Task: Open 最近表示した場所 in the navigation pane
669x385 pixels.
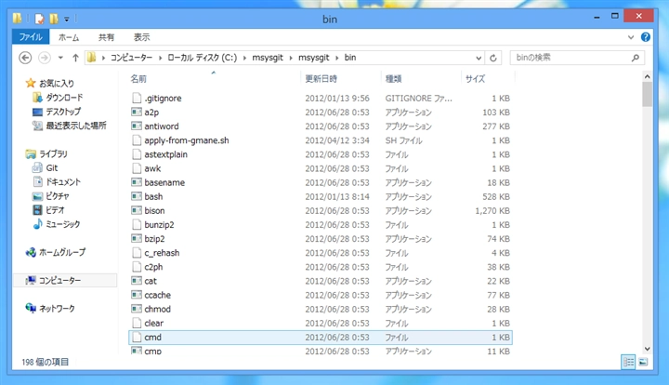Action: point(76,126)
